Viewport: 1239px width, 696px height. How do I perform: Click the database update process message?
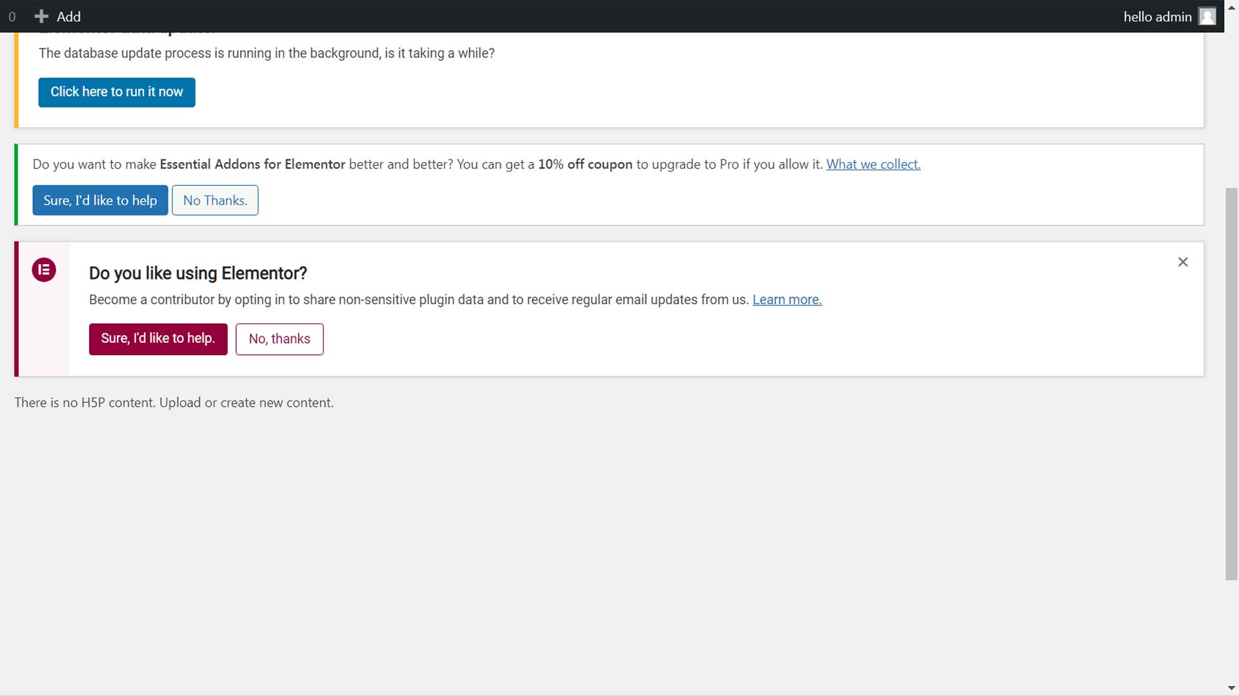pos(267,53)
